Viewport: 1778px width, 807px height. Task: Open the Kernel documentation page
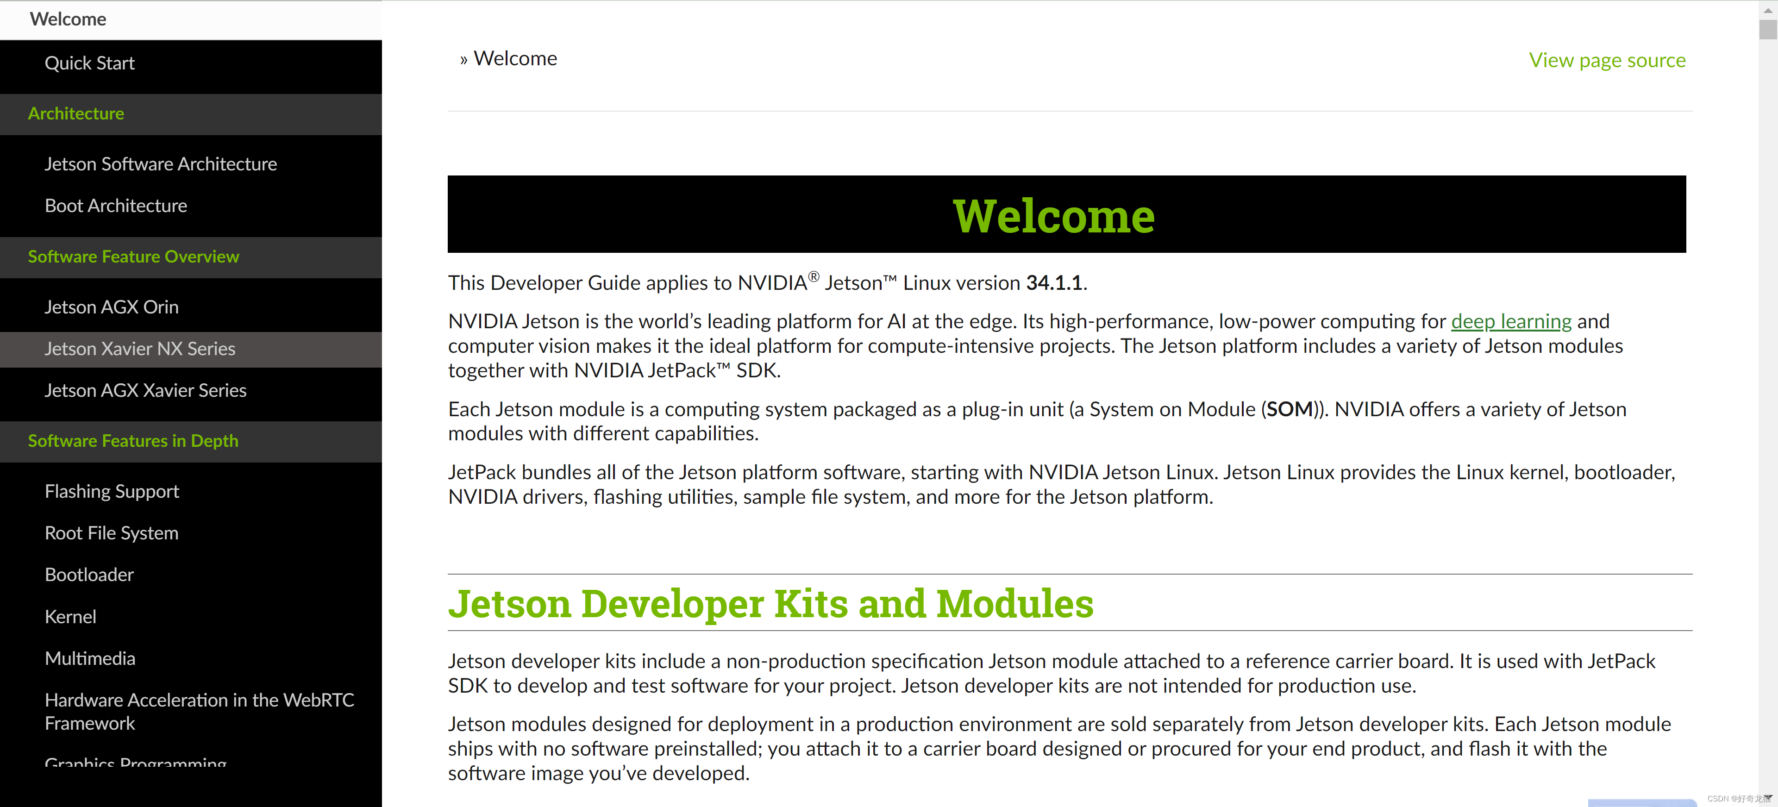click(x=70, y=617)
